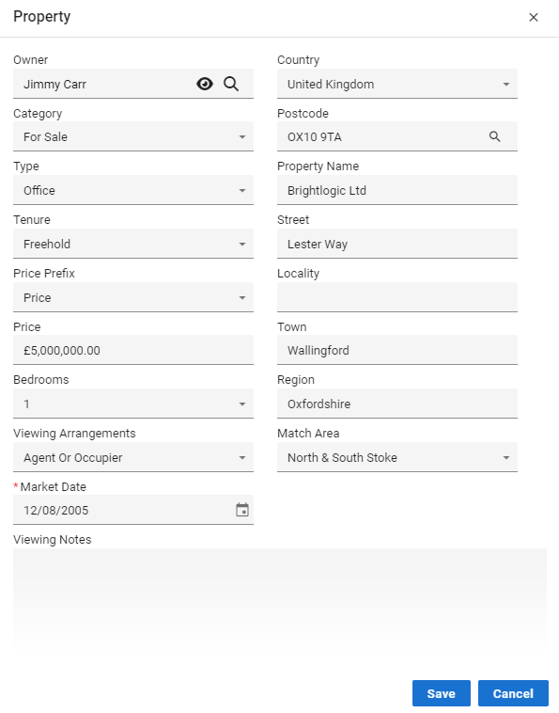Expand the Match Area dropdown
This screenshot has height=713, width=559.
click(x=397, y=457)
